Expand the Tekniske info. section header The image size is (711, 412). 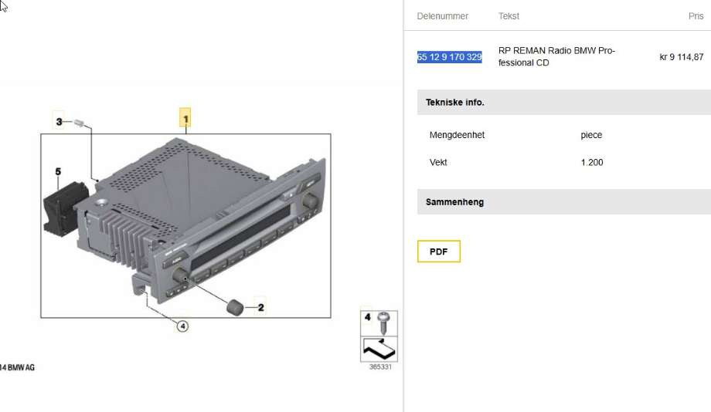tap(563, 103)
